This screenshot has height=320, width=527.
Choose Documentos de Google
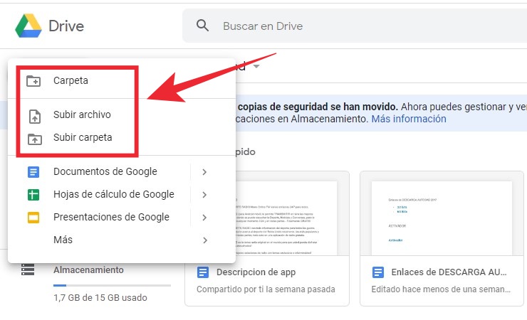(105, 171)
